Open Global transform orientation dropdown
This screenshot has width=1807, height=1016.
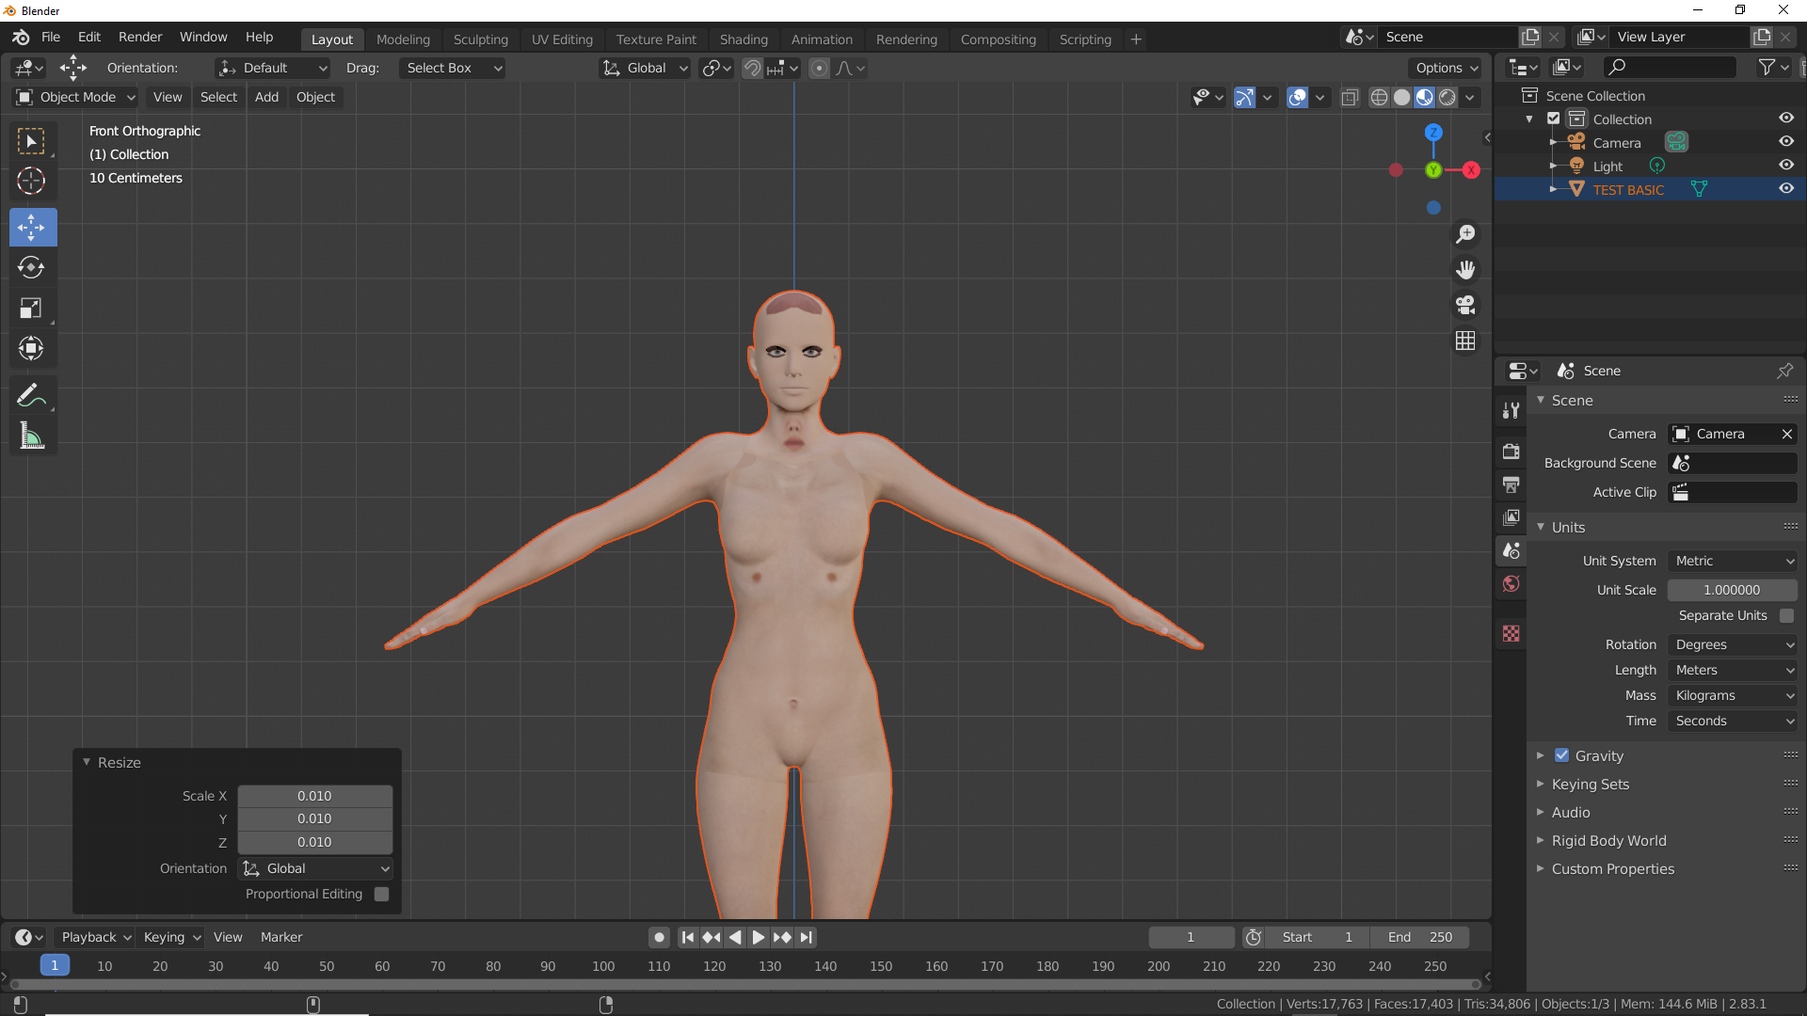[646, 68]
